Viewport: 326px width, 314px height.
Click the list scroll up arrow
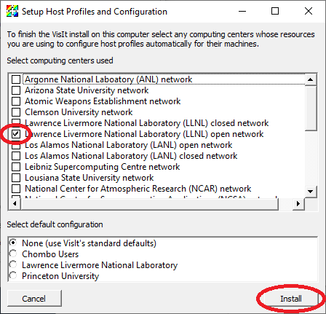(311, 79)
